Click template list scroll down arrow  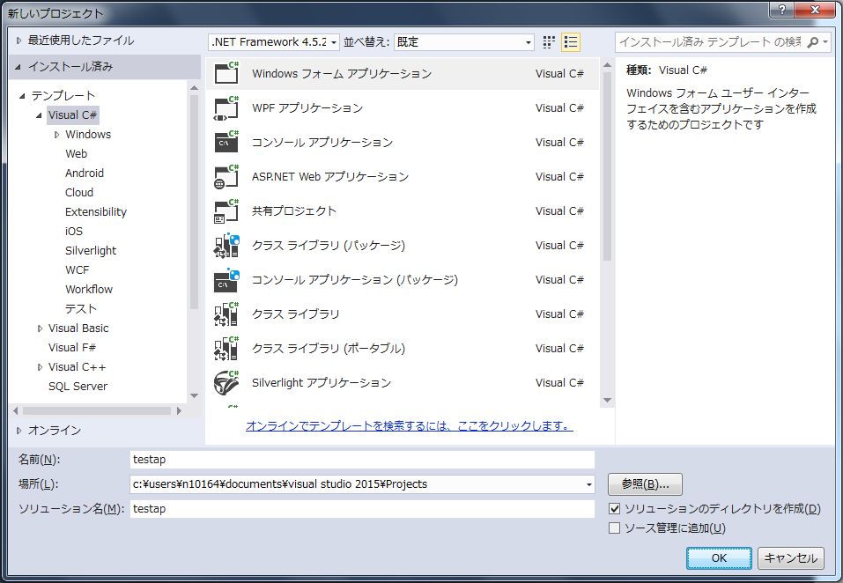coord(607,401)
